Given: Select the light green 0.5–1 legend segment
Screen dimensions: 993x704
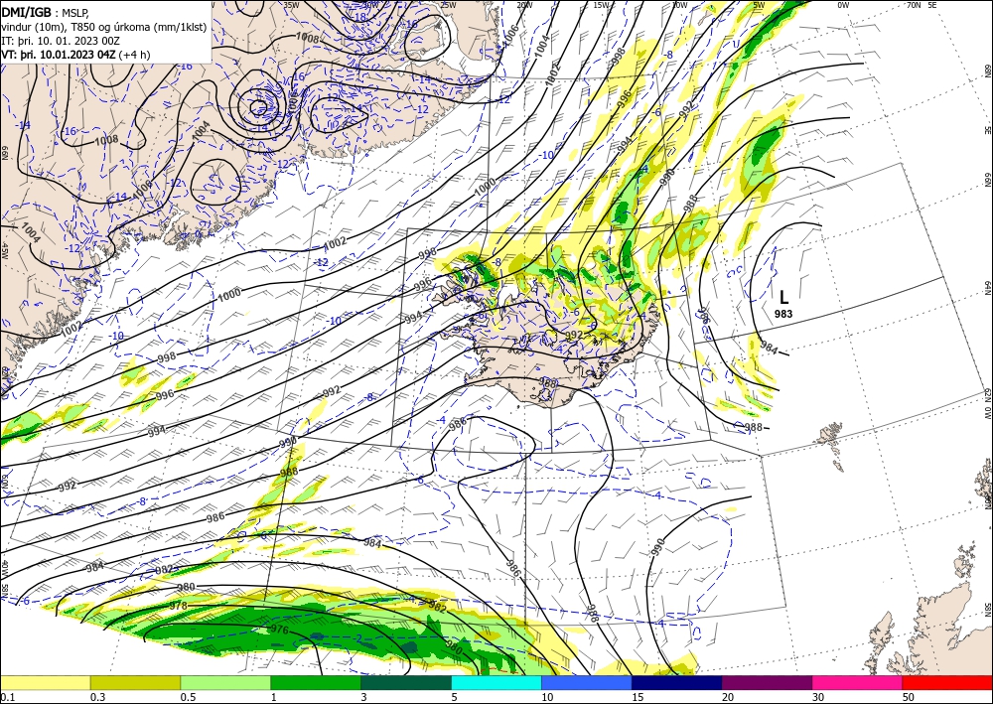Looking at the screenshot, I should pos(225,682).
